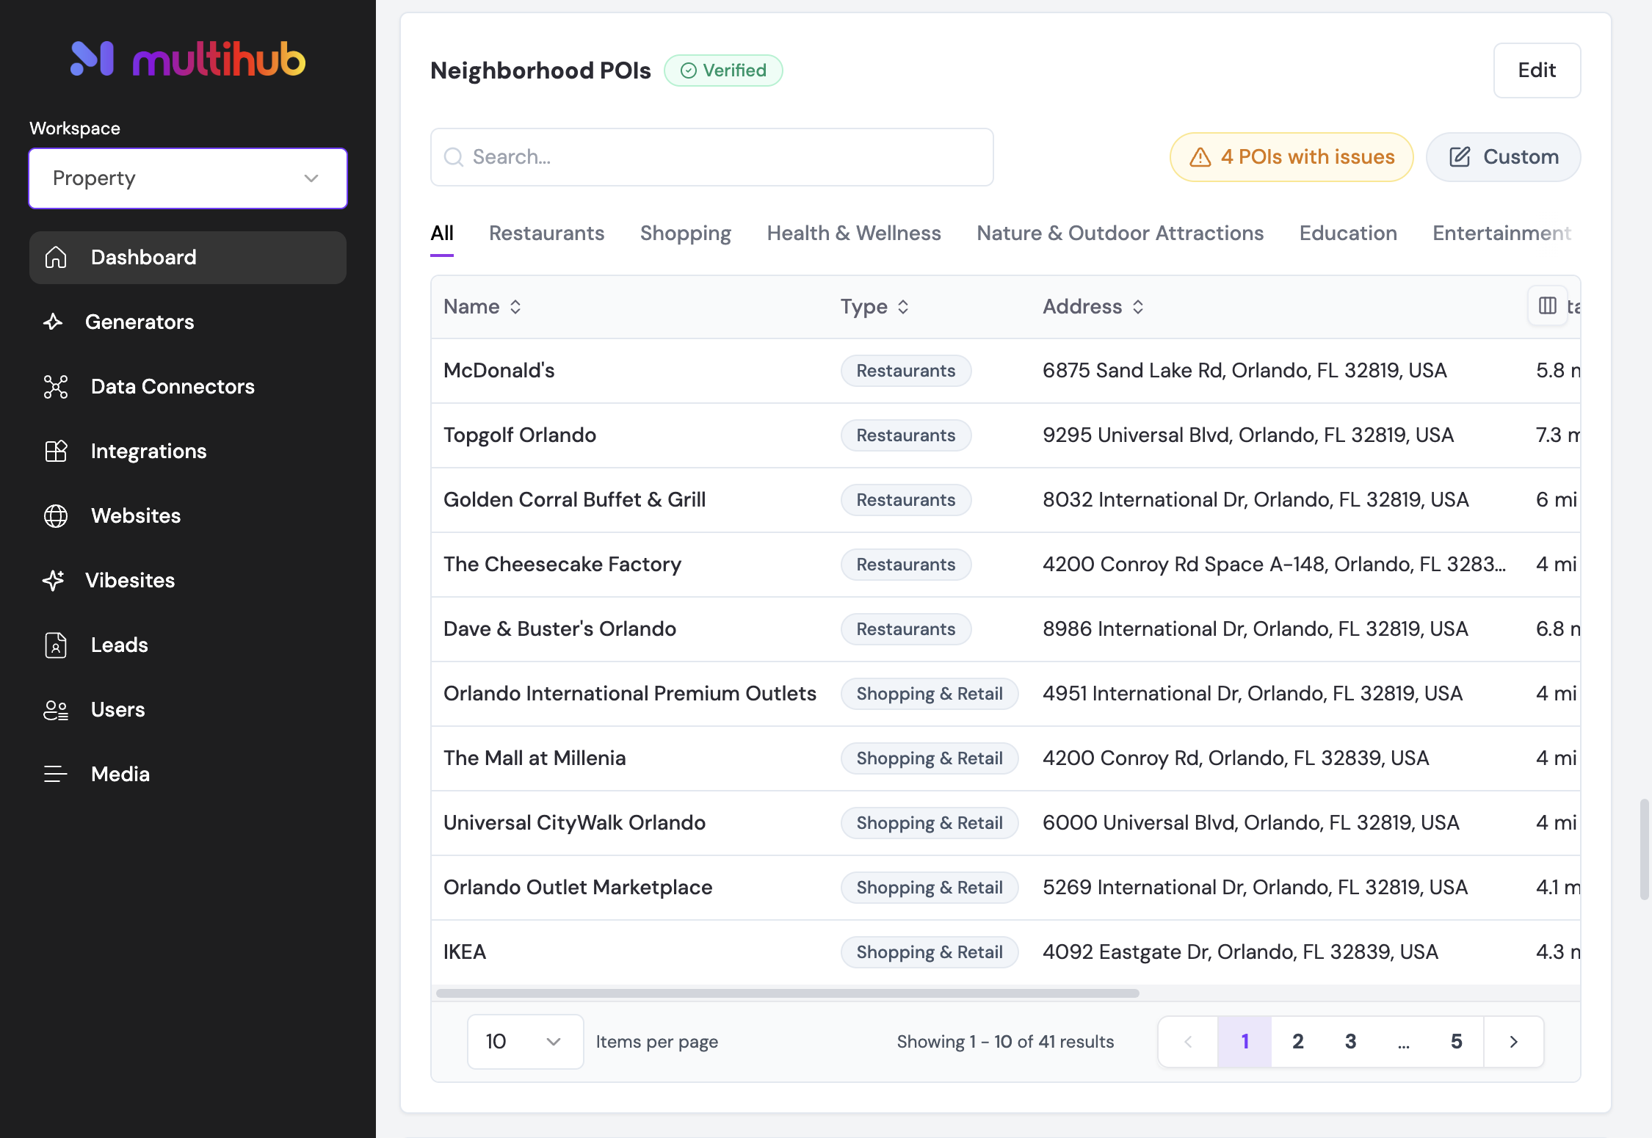The height and width of the screenshot is (1138, 1652).
Task: Go to page 5
Action: tap(1457, 1042)
